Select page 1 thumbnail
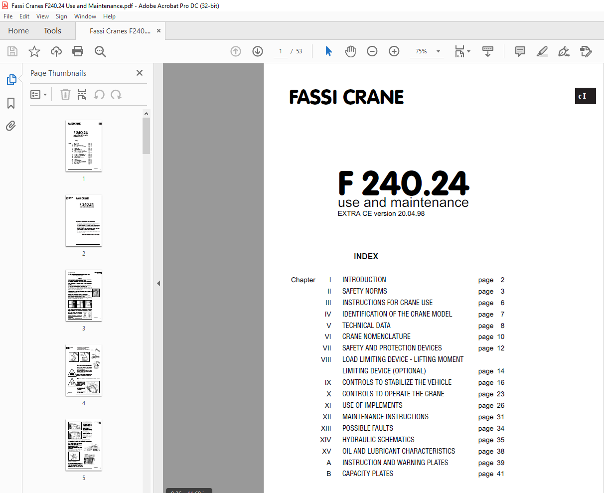The height and width of the screenshot is (493, 604). [x=84, y=146]
